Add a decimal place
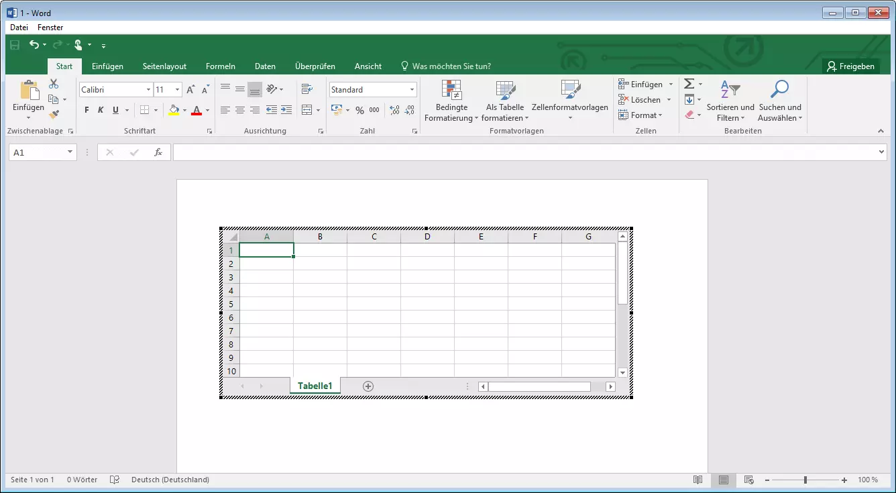Screen dimensions: 896x493 click(394, 110)
